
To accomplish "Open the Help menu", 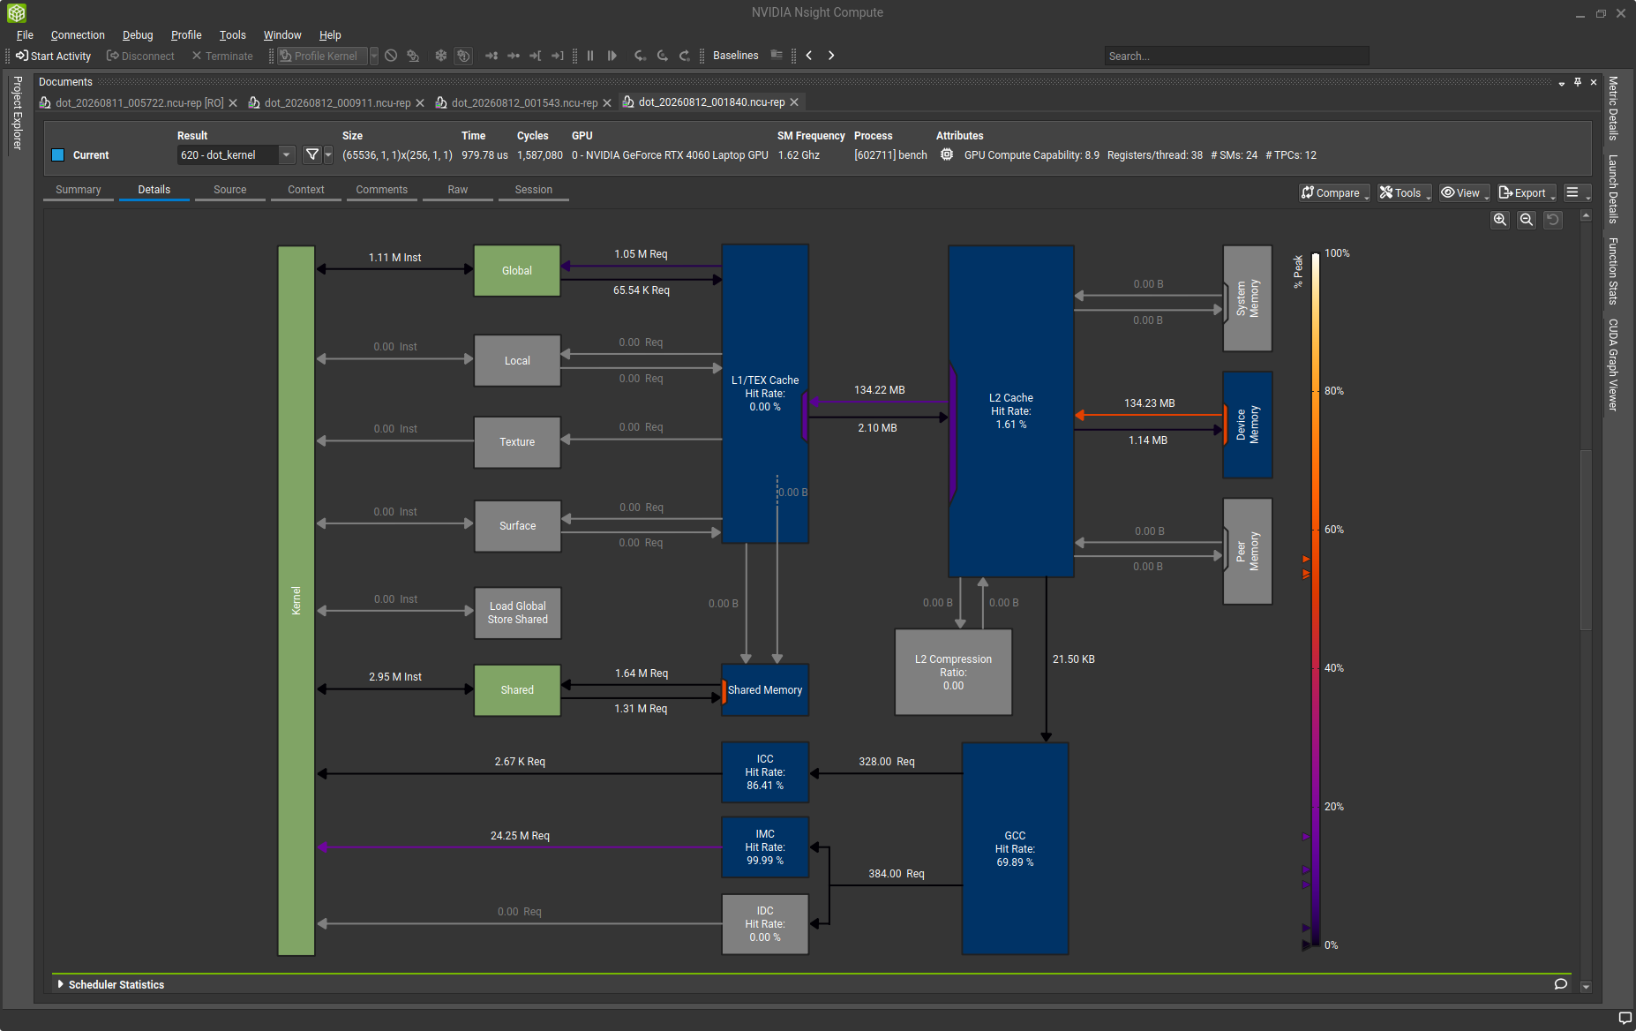I will click(x=330, y=35).
